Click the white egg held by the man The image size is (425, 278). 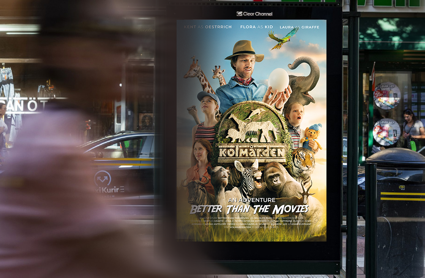tap(278, 80)
